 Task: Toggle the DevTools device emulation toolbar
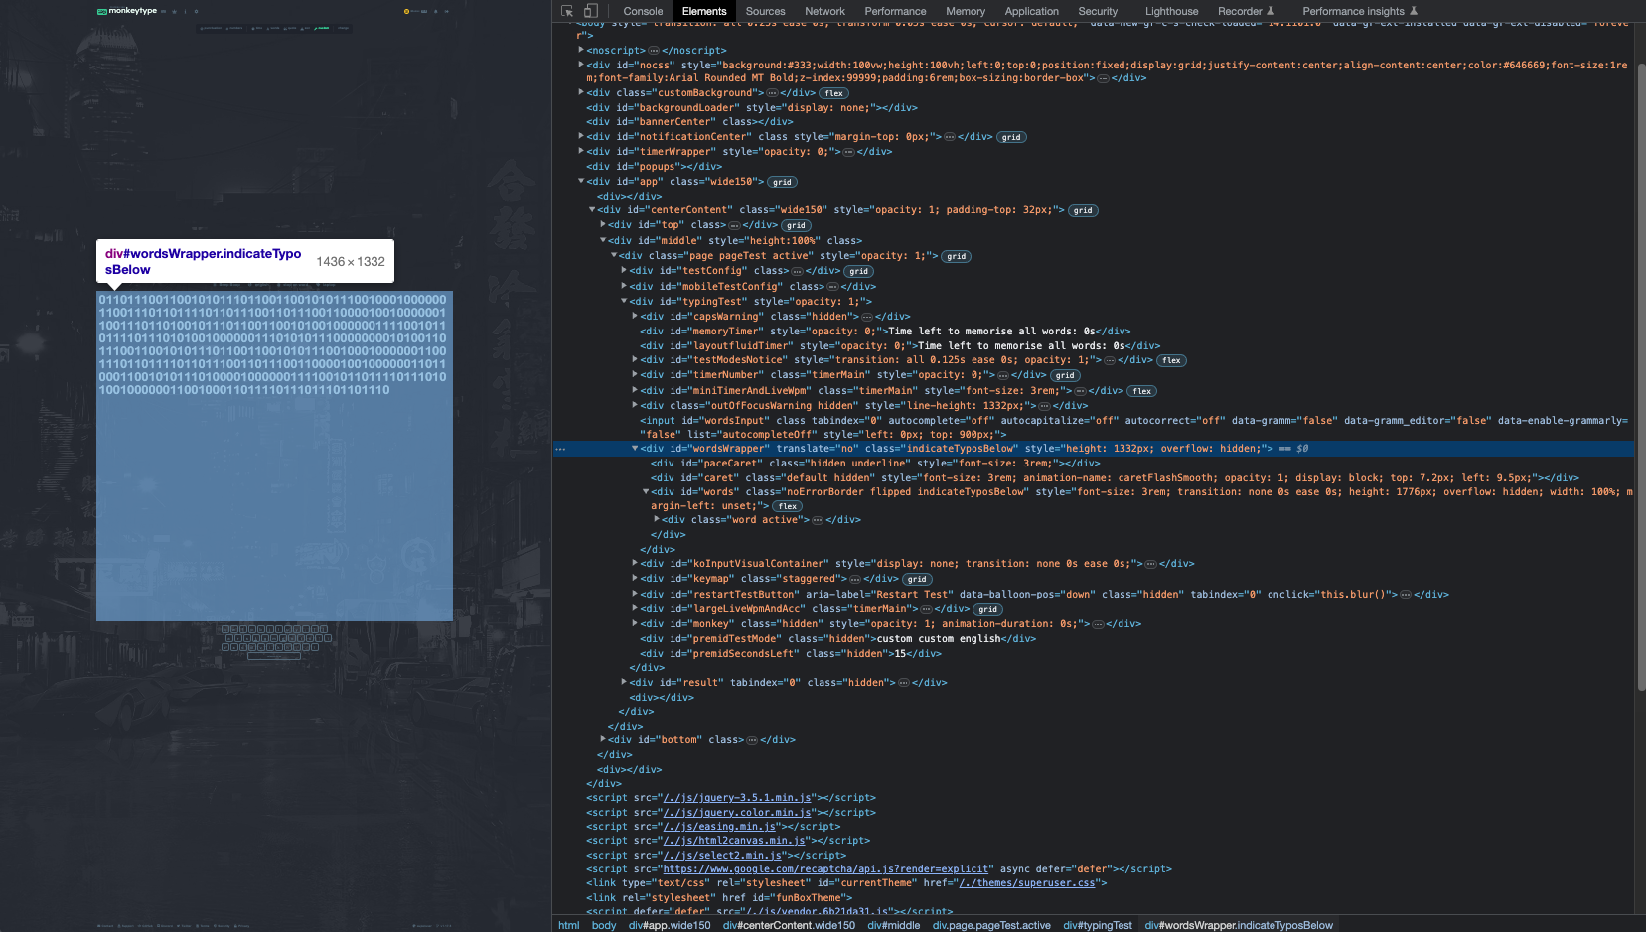[591, 11]
